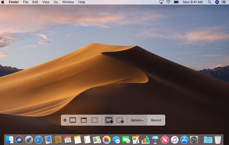
Task: Select Capture Entire Screen in screenshot toolbar
Action: coord(73,120)
